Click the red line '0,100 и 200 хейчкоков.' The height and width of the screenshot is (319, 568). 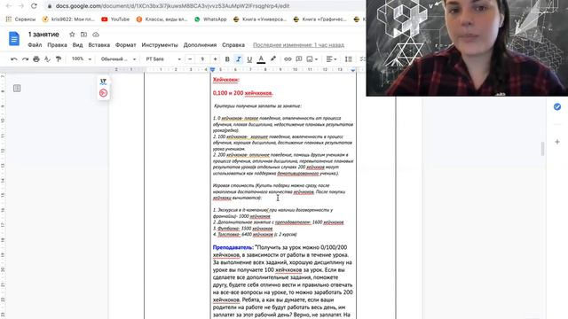coord(242,93)
